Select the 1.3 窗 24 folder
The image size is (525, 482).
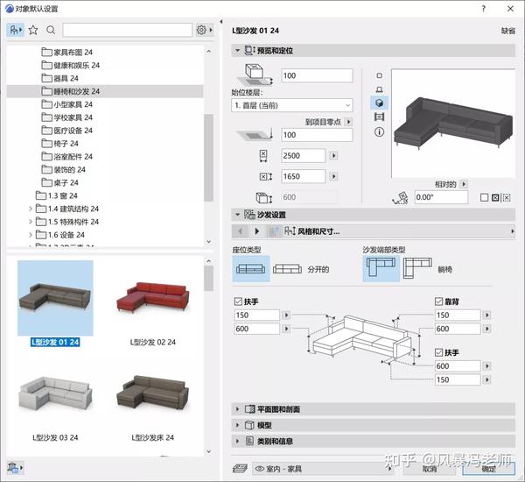point(57,195)
